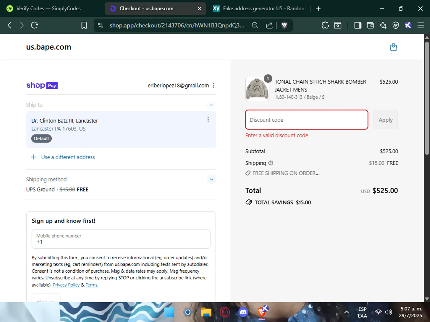Viewport: 430px width, 322px height.
Task: Click the page search icon beside extensions
Action: (338, 25)
